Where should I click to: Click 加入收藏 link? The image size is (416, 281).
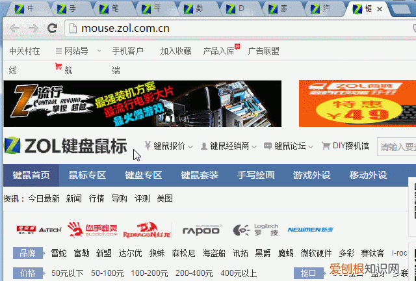[176, 51]
